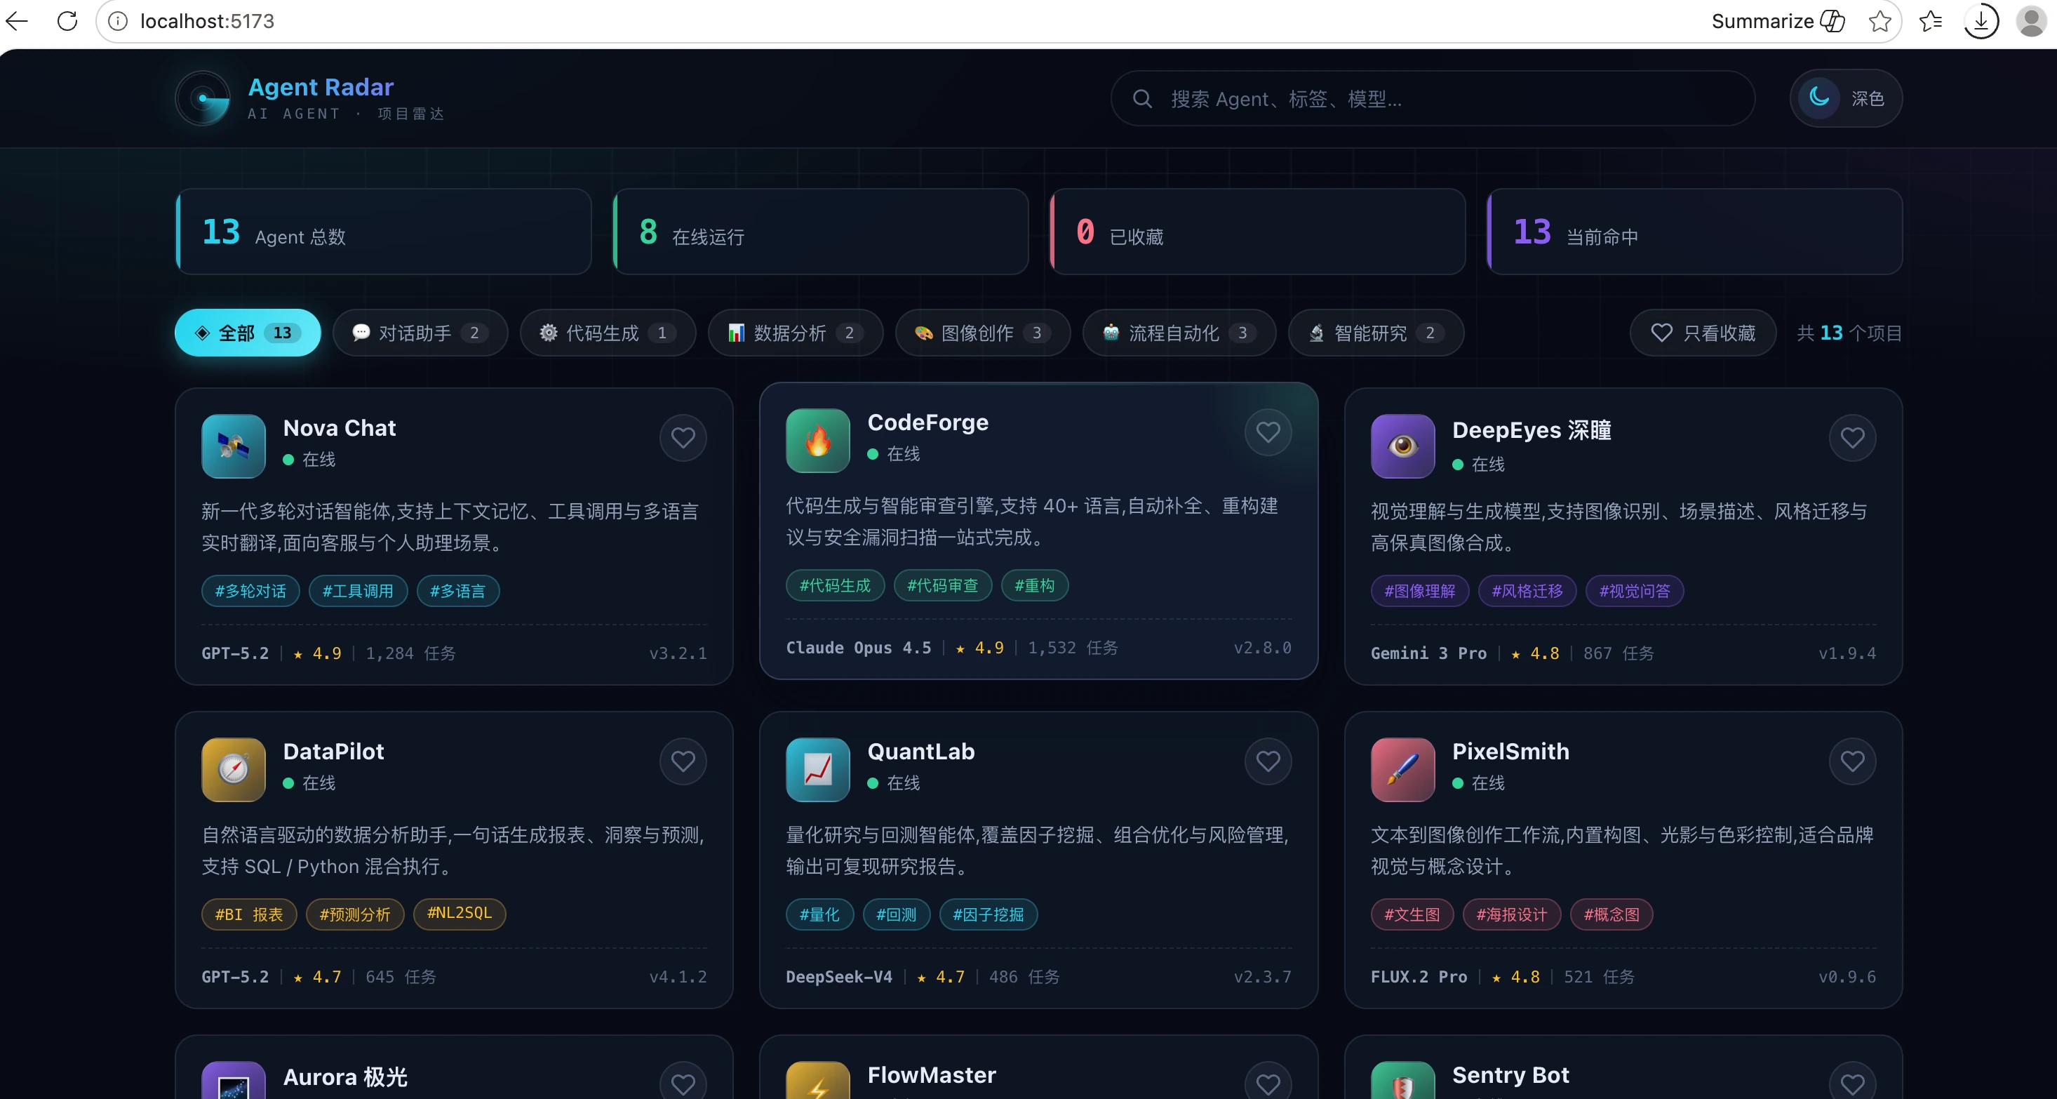Select the 图像创作 category tab
This screenshot has height=1099, width=2057.
coord(983,333)
